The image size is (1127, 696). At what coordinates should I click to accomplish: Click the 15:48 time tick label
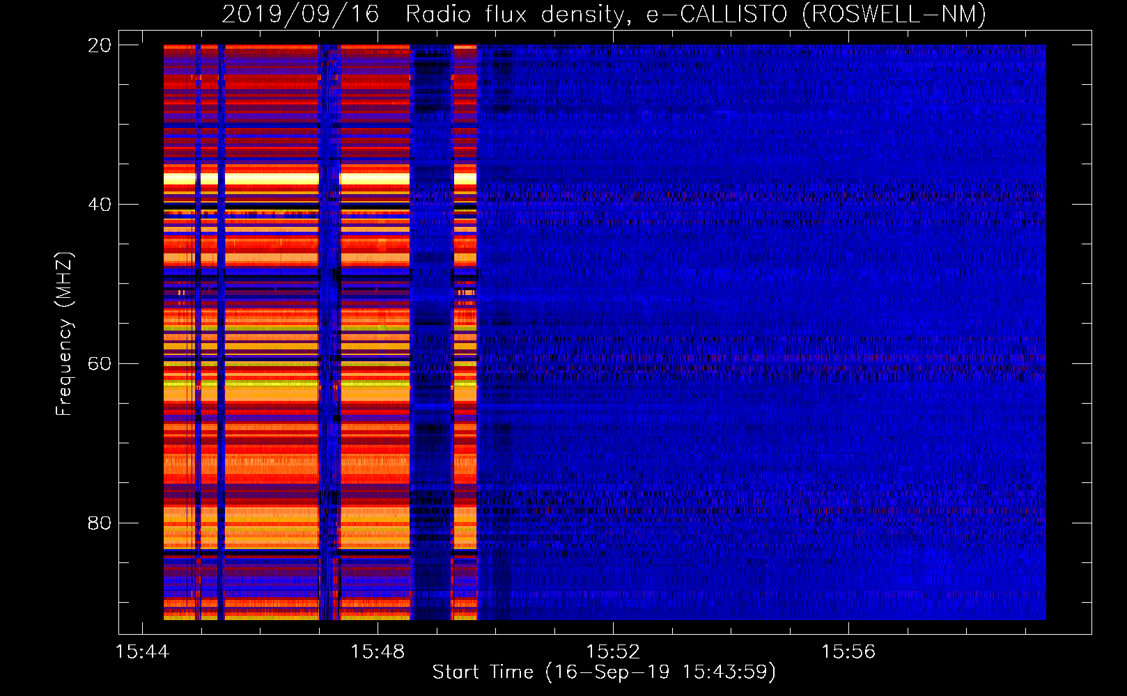378,652
